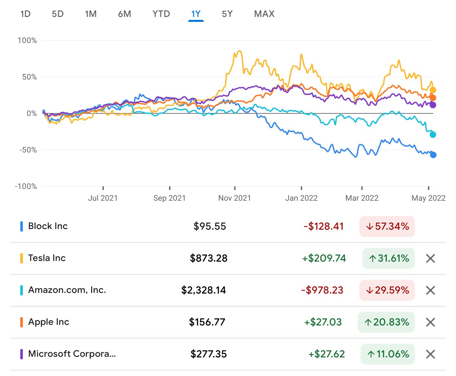This screenshot has height=376, width=456.
Task: Open the Microsoft Corpora... stock name
Action: click(x=72, y=354)
